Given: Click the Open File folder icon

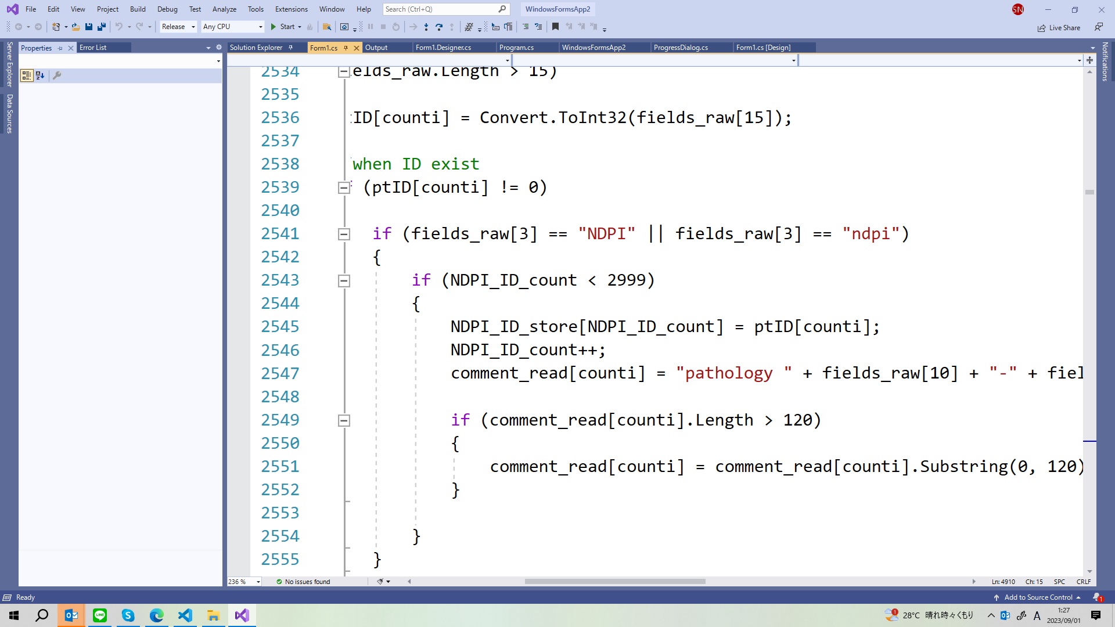Looking at the screenshot, I should (x=75, y=27).
